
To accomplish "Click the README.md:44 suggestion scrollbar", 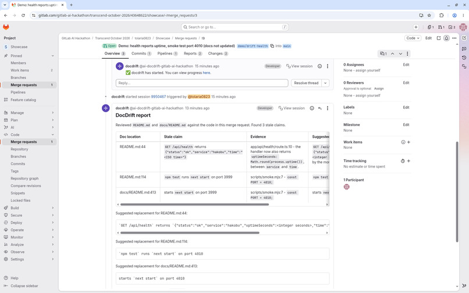I will point(190,233).
